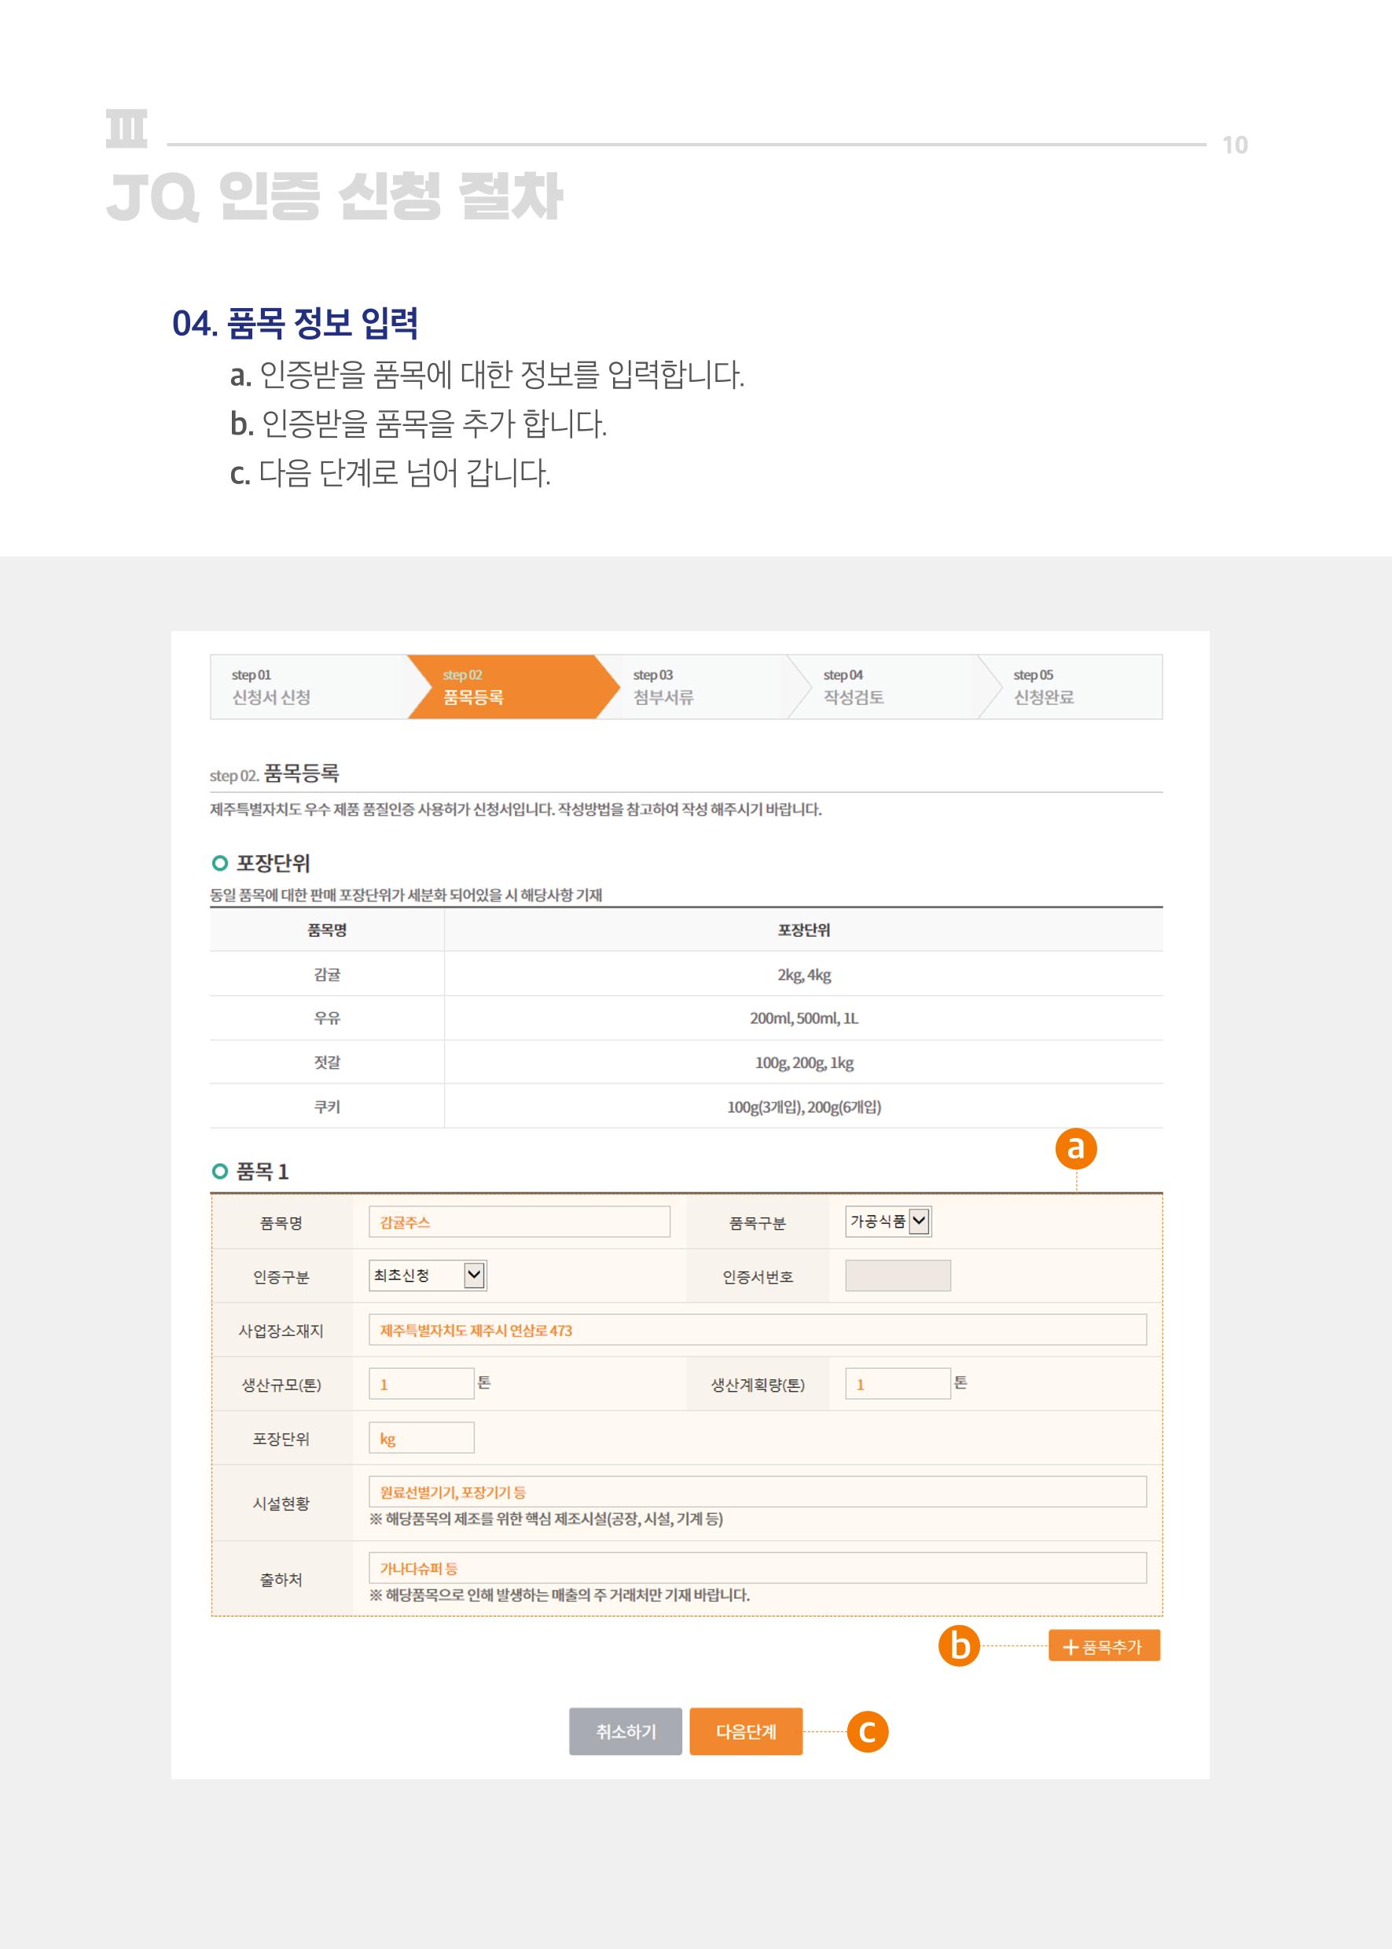Click the 포장단위 table column header
Viewport: 1392px width, 1949px height.
point(804,930)
